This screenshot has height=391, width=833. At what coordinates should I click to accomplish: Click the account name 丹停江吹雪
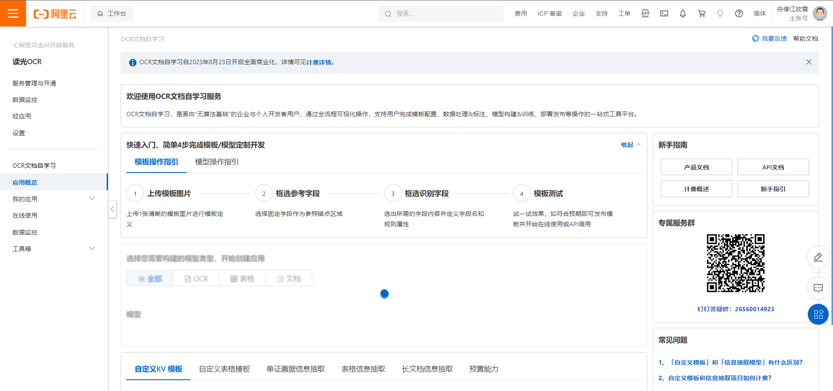pos(792,9)
